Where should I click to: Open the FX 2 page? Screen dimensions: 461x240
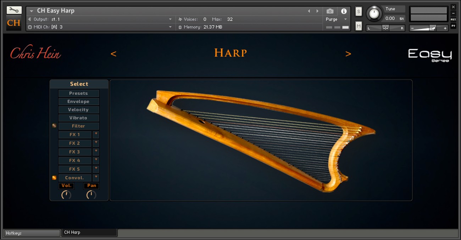tap(75, 143)
